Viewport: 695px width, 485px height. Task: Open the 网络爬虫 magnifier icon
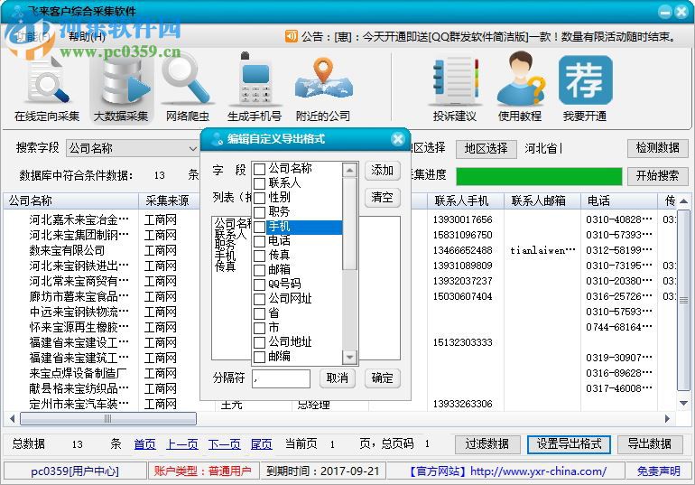pos(187,85)
